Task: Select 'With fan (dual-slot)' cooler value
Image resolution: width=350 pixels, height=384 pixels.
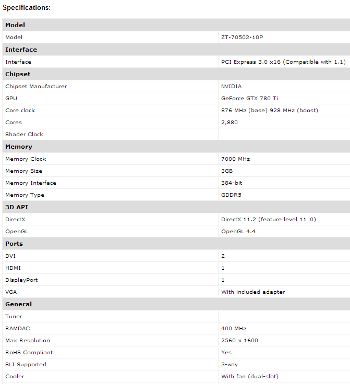Action: coord(250,376)
